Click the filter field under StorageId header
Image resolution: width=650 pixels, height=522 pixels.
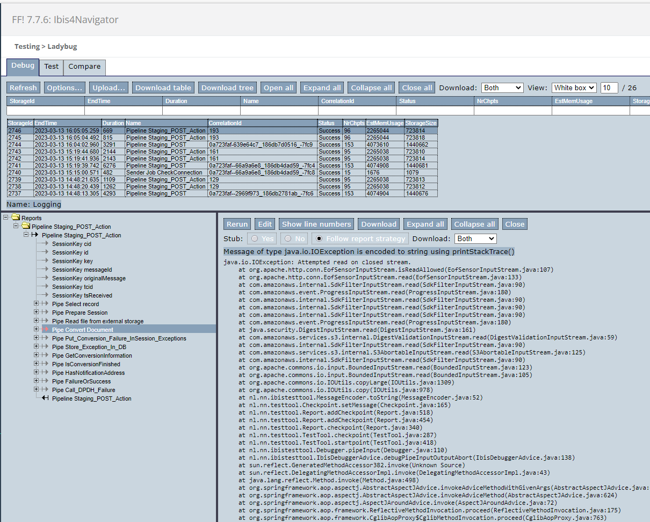tap(46, 111)
